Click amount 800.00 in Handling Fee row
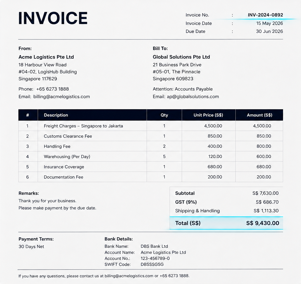Image resolution: width=301 pixels, height=284 pixels. pos(264,146)
